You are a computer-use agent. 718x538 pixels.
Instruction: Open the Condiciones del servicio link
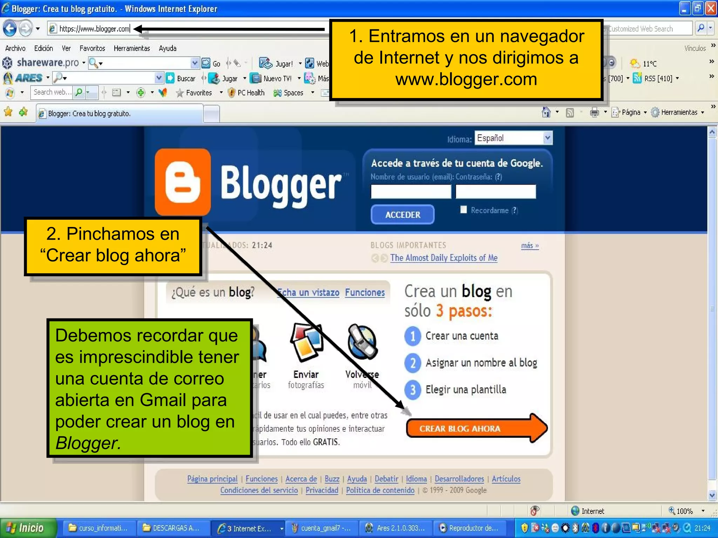point(259,490)
